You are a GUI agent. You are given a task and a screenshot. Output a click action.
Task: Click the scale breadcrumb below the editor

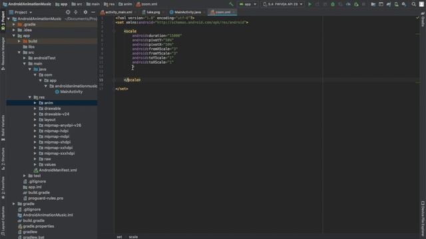pos(133,237)
